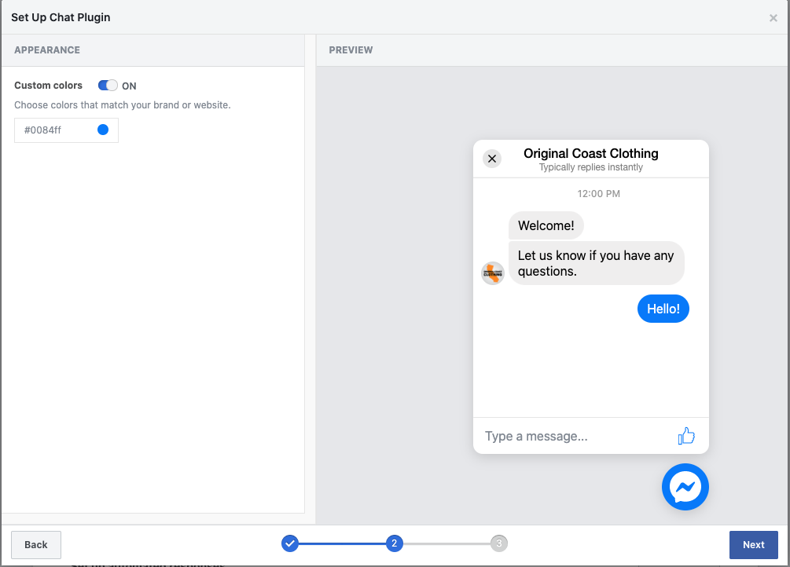Click the APPEARANCE section header

[x=47, y=49]
